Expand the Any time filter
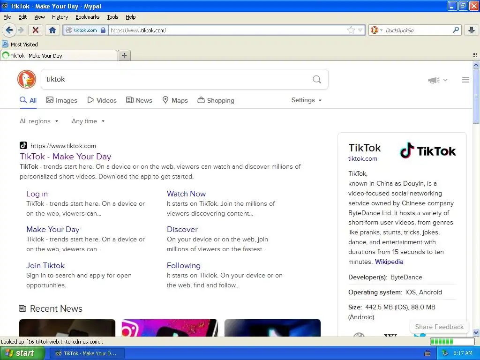Image resolution: width=480 pixels, height=360 pixels. tap(88, 121)
